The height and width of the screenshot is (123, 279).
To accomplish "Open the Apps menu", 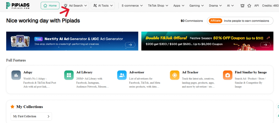I will click(179, 6).
